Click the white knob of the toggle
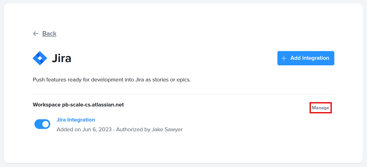 pos(46,124)
